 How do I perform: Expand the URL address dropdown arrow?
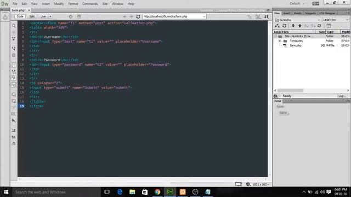pyautogui.click(x=204, y=16)
